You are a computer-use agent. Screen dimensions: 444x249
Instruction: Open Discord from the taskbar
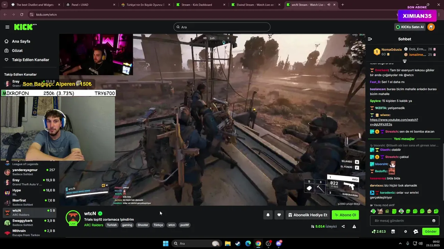coord(279,243)
